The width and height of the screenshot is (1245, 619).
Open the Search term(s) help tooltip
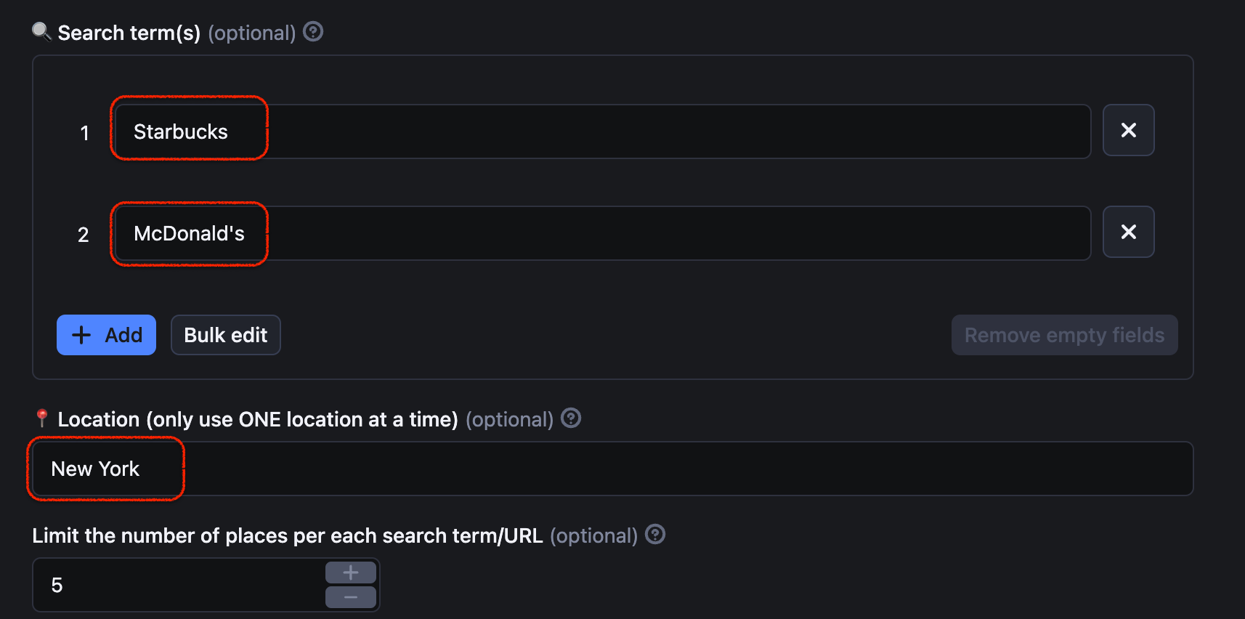[312, 31]
